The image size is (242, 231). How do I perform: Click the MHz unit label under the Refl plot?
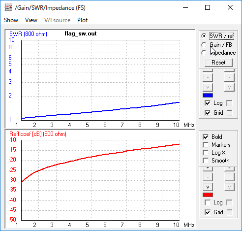[189, 225]
